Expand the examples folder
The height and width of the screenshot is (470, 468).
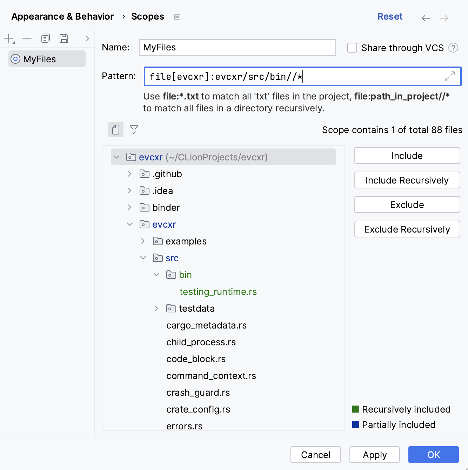pyautogui.click(x=143, y=241)
